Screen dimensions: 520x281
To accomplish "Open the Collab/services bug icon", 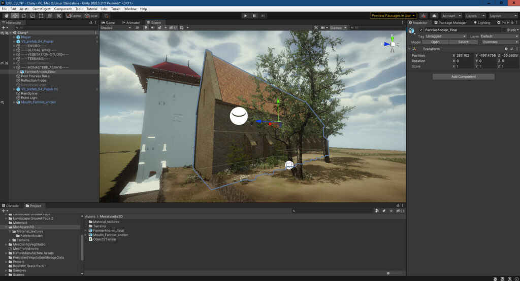I will (424, 16).
